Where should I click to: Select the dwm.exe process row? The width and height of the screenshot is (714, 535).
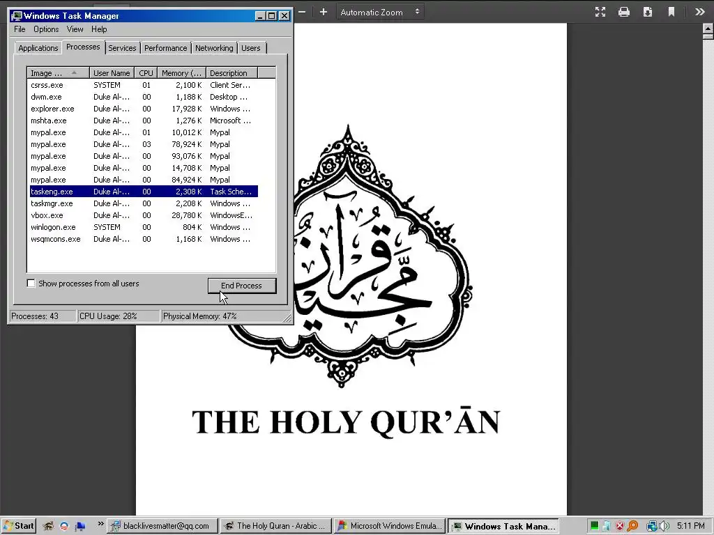point(144,97)
